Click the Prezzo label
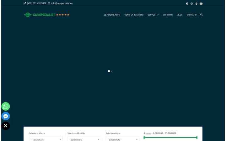Image resolution: width=226 pixels, height=141 pixels. (x=148, y=133)
